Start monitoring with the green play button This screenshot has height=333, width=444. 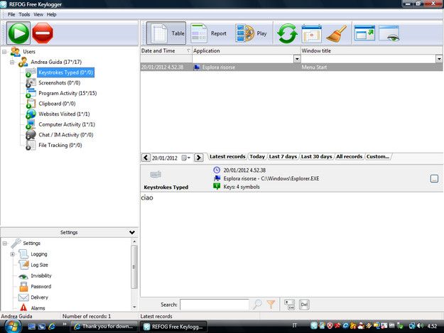point(18,33)
